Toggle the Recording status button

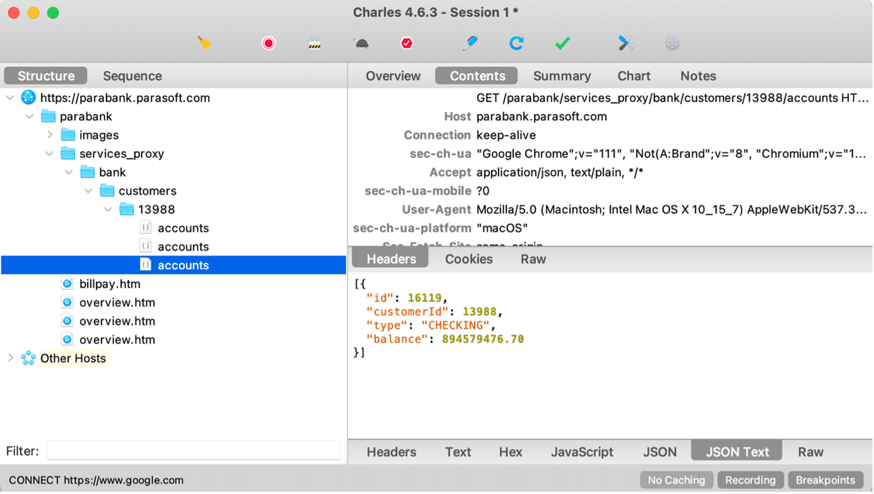tap(750, 480)
